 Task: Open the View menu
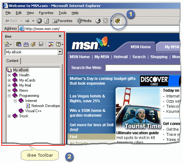pos(30,13)
